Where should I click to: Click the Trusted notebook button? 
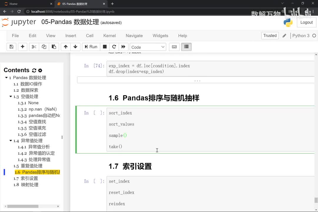(270, 36)
